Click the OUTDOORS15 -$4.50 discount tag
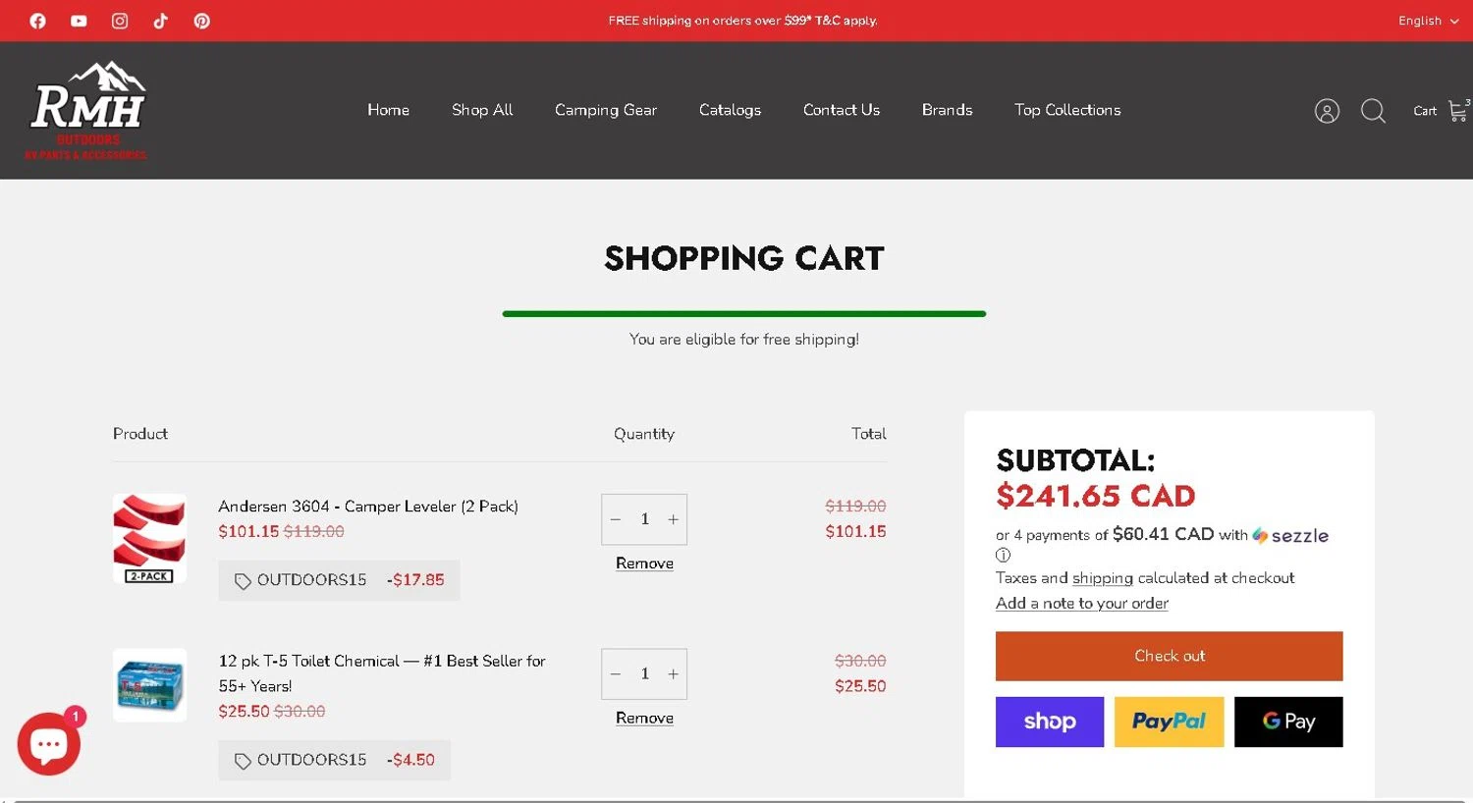 334,760
